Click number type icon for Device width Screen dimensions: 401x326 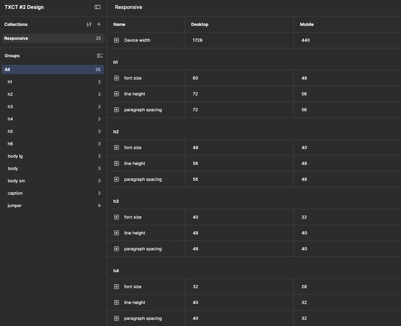click(x=117, y=40)
